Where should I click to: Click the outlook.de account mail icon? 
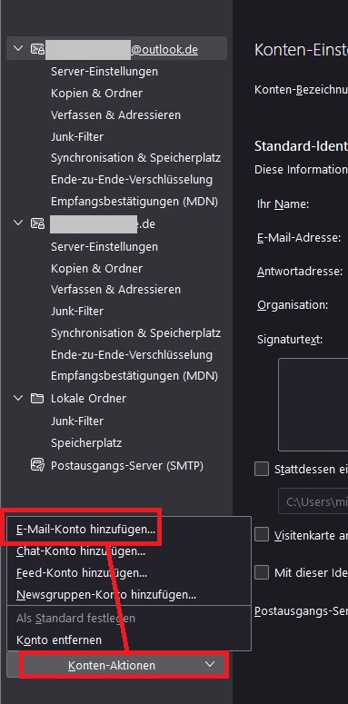coord(37,49)
